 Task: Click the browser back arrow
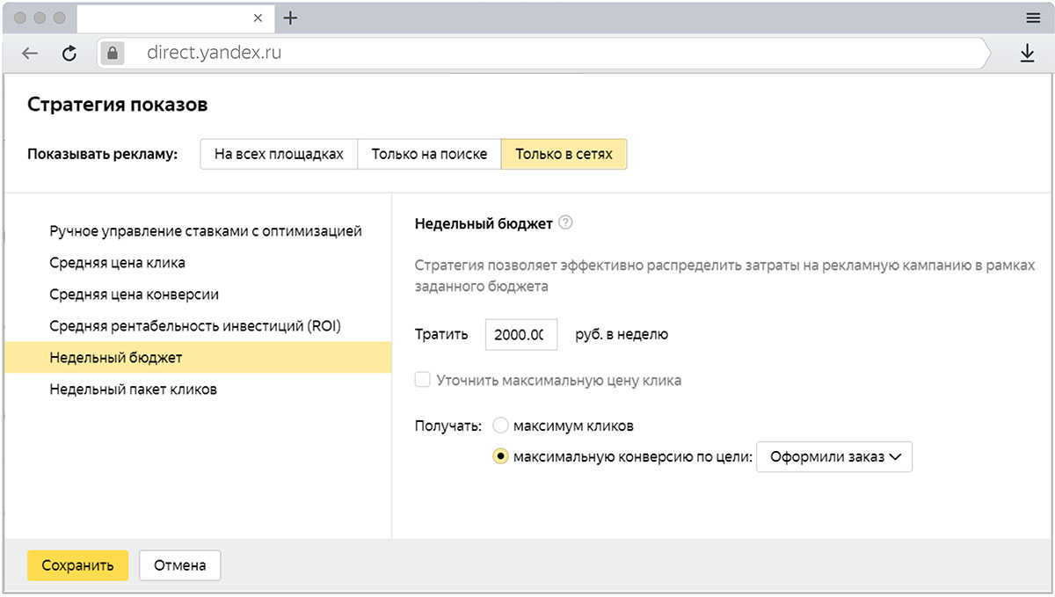click(x=30, y=54)
